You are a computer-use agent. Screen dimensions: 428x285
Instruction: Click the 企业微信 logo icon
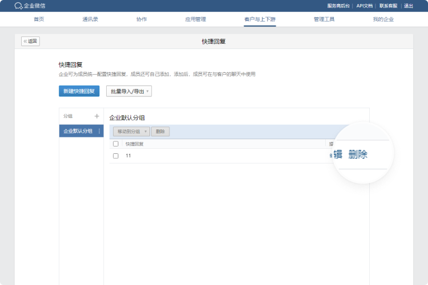[x=18, y=6]
